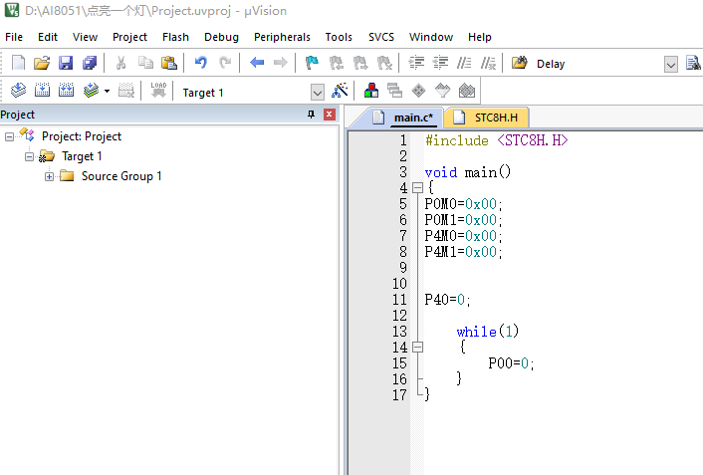The image size is (703, 475).
Task: Build target icon
Action: (42, 91)
